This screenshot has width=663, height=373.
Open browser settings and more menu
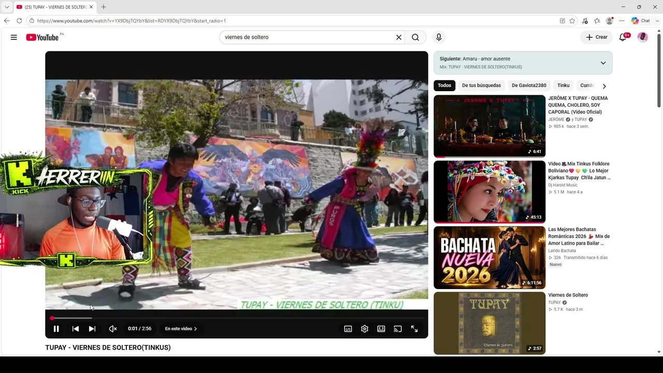622,21
